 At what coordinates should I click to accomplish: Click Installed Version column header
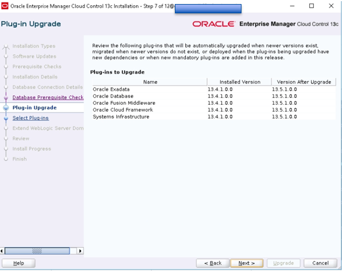239,82
